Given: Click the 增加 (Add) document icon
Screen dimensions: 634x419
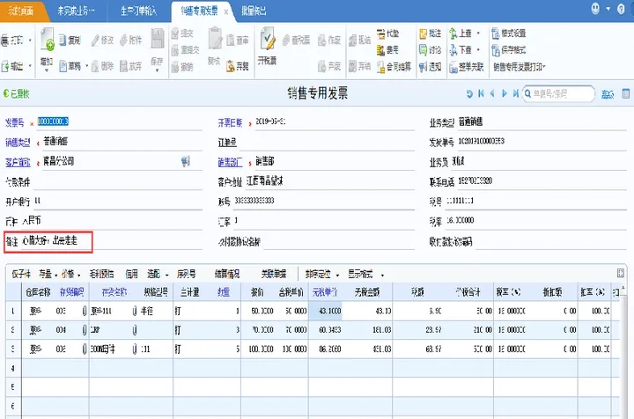Looking at the screenshot, I should [48, 43].
